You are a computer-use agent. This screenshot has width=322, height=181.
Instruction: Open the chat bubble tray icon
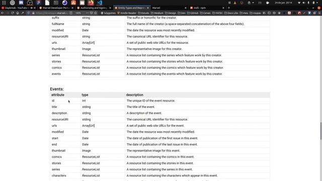pos(267,3)
